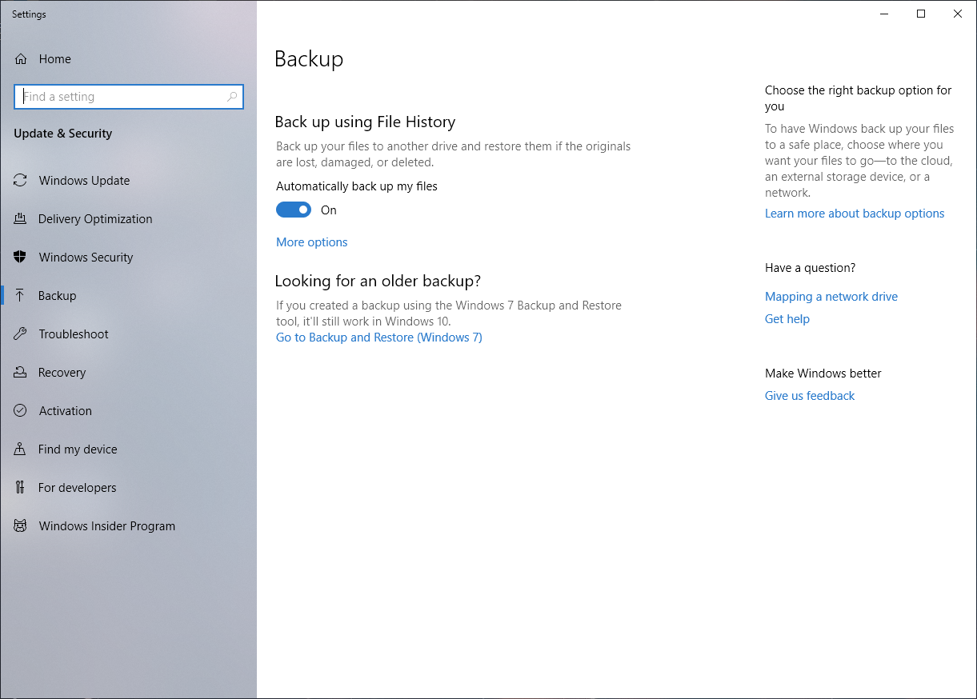The height and width of the screenshot is (699, 977).
Task: Click the Backup upward arrow icon
Action: pyautogui.click(x=21, y=296)
